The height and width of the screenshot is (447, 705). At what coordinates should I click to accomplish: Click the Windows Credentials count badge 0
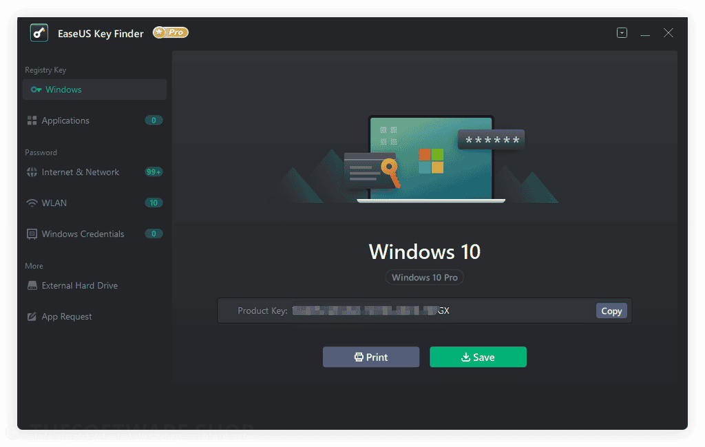pyautogui.click(x=154, y=234)
